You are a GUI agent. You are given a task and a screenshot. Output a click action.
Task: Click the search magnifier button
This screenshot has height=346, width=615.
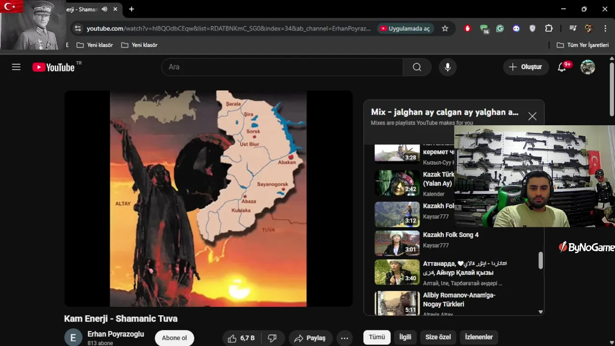click(417, 67)
